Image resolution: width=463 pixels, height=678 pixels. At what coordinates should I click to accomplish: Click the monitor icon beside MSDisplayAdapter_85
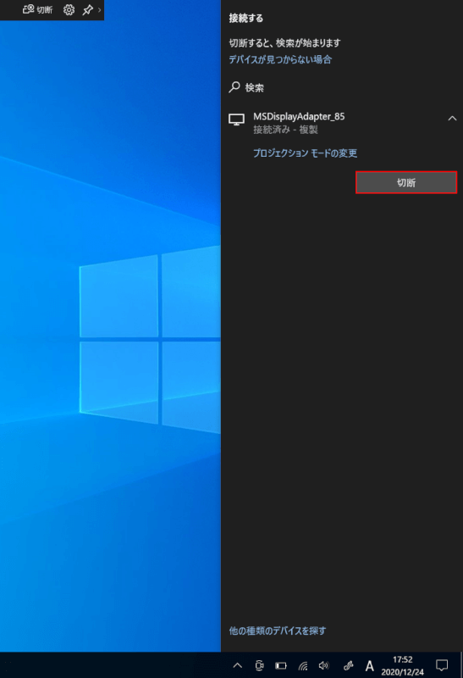click(236, 119)
